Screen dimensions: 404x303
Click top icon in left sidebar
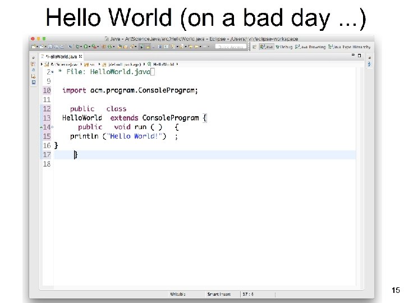33,58
